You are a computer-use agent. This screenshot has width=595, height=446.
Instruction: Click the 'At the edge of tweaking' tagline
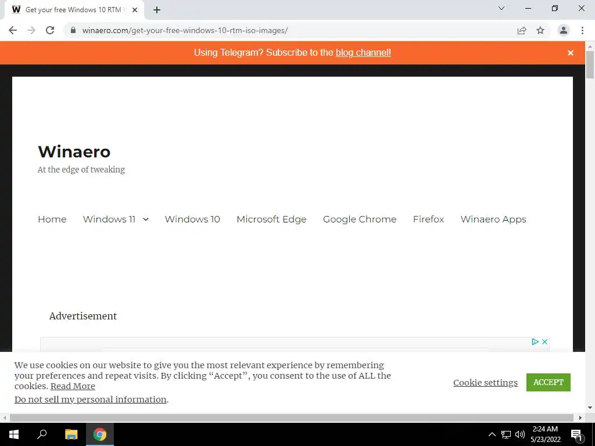[x=81, y=170]
